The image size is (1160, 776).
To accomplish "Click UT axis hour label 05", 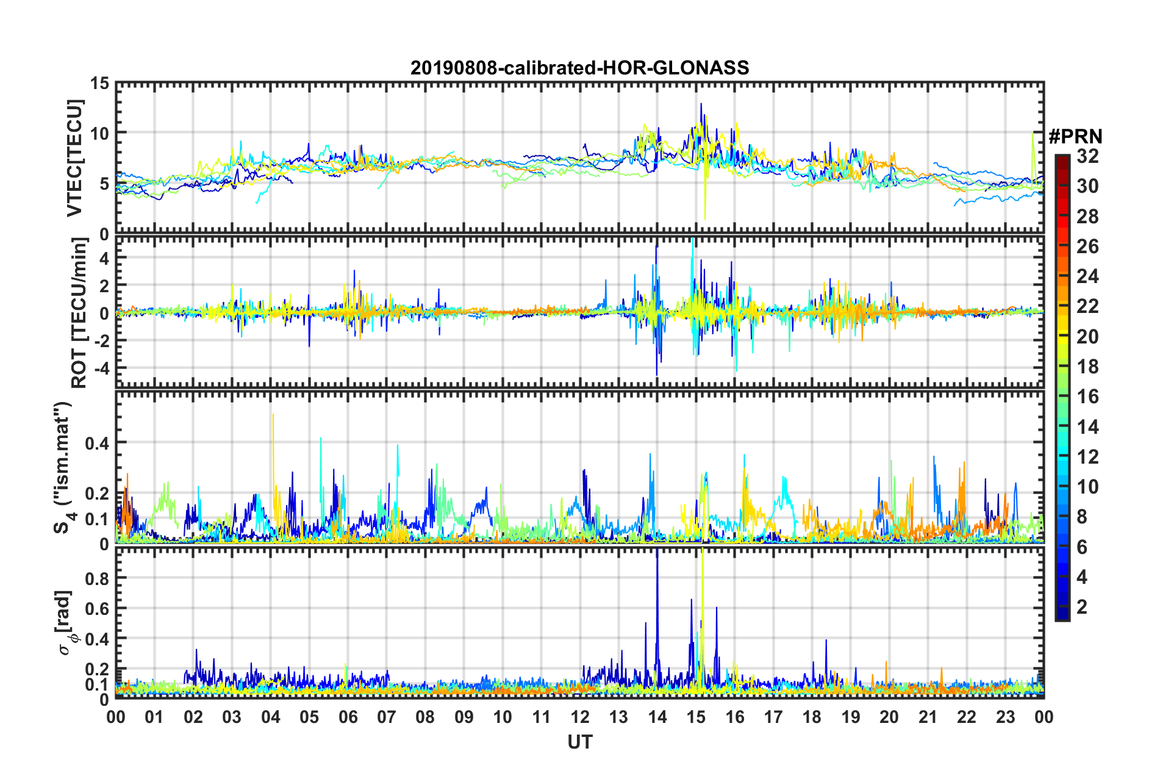I will [309, 717].
